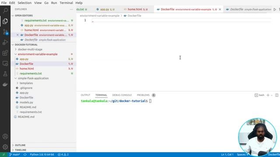Split the terminal panel icon
The height and width of the screenshot is (157, 280).
coord(276,95)
